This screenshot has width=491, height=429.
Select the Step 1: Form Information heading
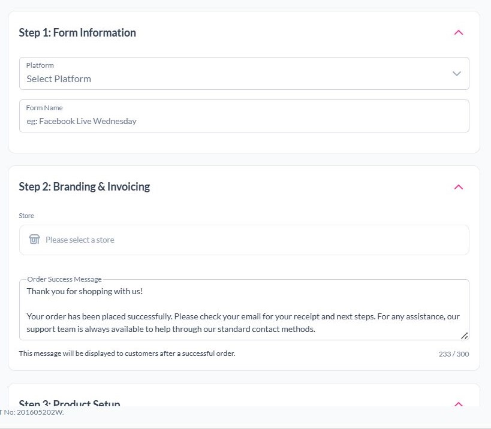coord(77,32)
